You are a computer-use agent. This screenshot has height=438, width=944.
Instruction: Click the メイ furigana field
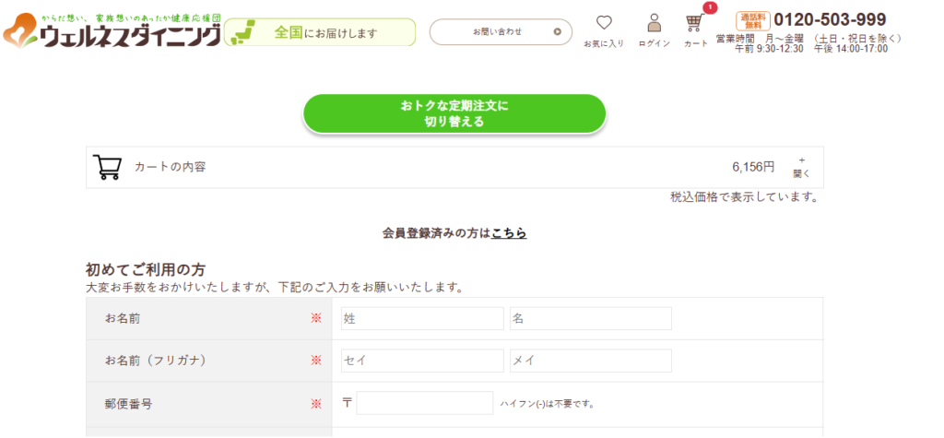tap(591, 361)
